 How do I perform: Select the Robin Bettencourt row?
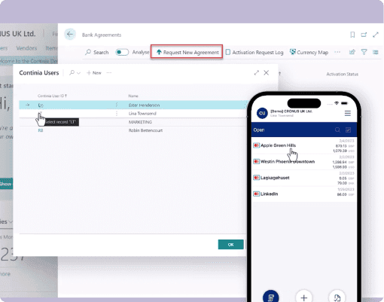tap(133, 130)
